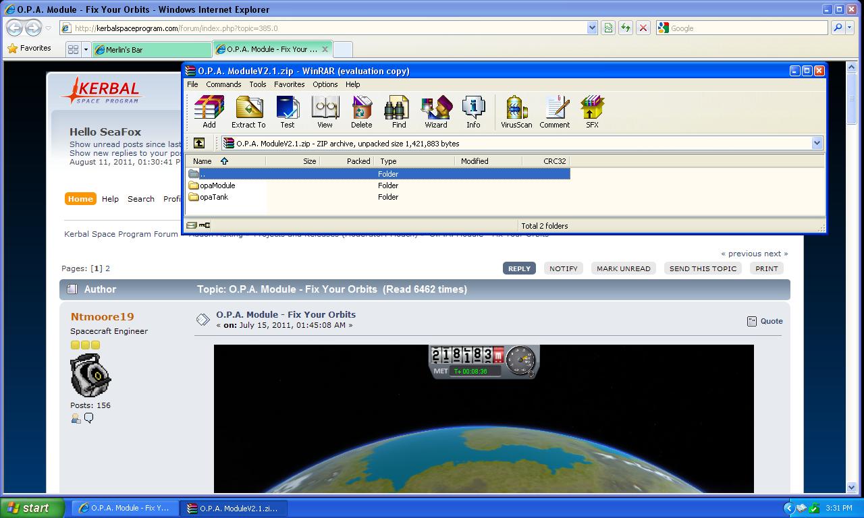
Task: Open the IE Quick Tabs grid icon
Action: 74,49
